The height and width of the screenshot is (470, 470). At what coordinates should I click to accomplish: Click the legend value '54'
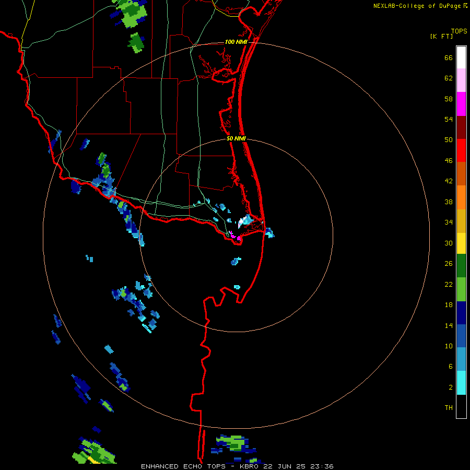tap(449, 119)
